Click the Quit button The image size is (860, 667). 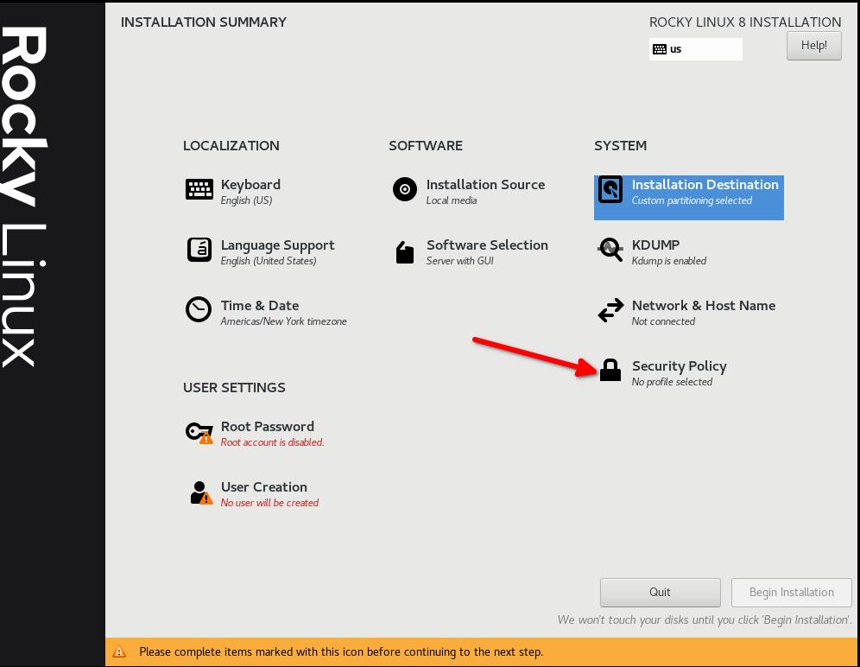pos(660,592)
